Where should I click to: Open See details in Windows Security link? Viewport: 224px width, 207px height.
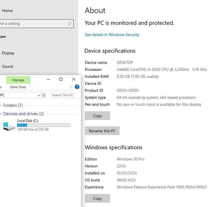[x=112, y=35]
